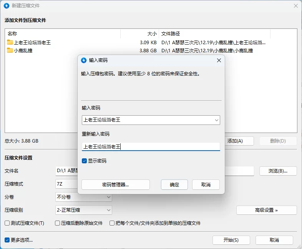Click folder icon of 小鹿乱撞 row
302x249 pixels.
(10, 50)
